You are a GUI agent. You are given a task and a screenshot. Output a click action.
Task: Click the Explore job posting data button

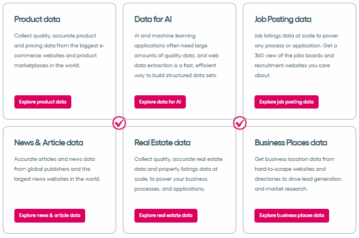(286, 102)
